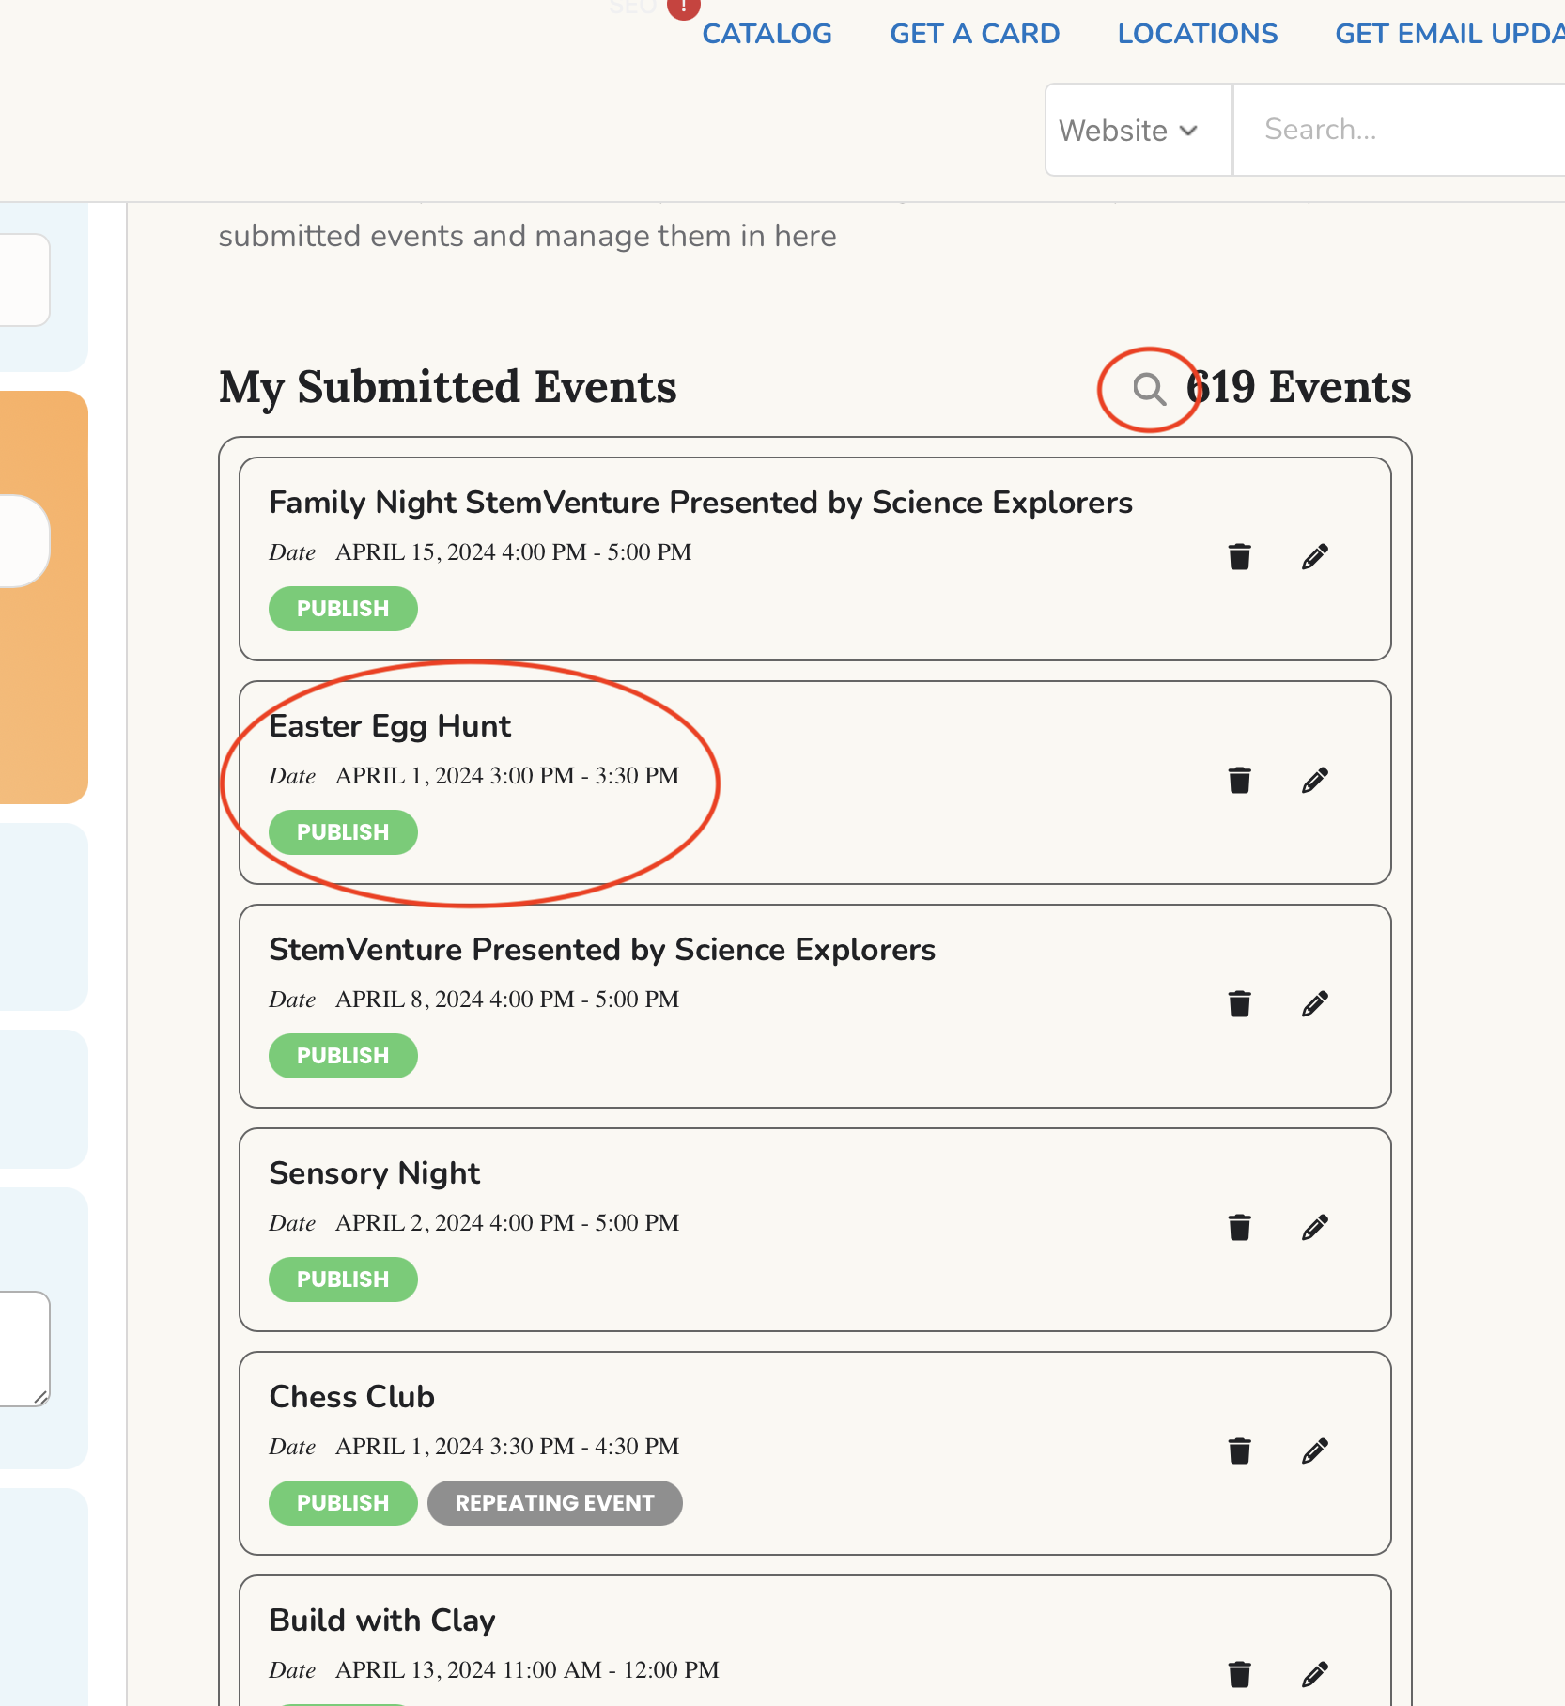This screenshot has width=1565, height=1706.
Task: Edit the StemVenture Presented by Science Explorers event
Action: [1315, 1003]
